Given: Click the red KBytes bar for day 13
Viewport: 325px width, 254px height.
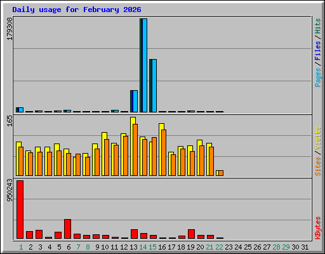Looking at the screenshot, I should click(x=135, y=234).
